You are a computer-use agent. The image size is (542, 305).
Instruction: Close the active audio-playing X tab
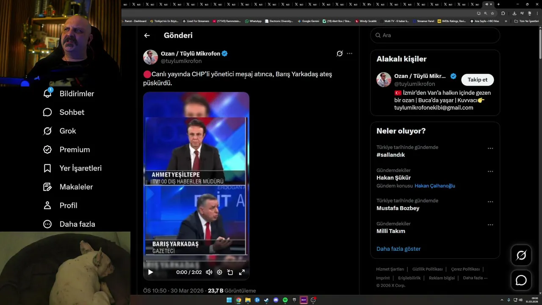pos(491,4)
